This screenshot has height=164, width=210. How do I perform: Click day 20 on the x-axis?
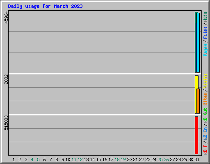click(129, 159)
